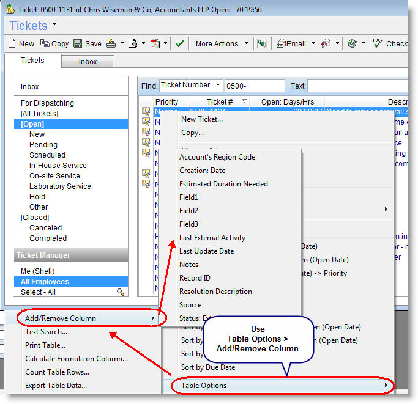
Task: Choose New Ticket... from context menu
Action: point(202,119)
